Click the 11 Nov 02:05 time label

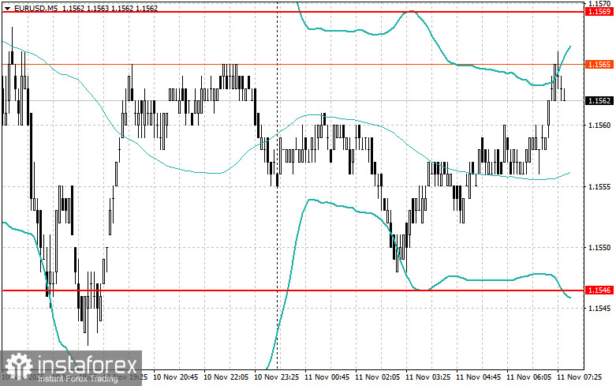pos(377,377)
